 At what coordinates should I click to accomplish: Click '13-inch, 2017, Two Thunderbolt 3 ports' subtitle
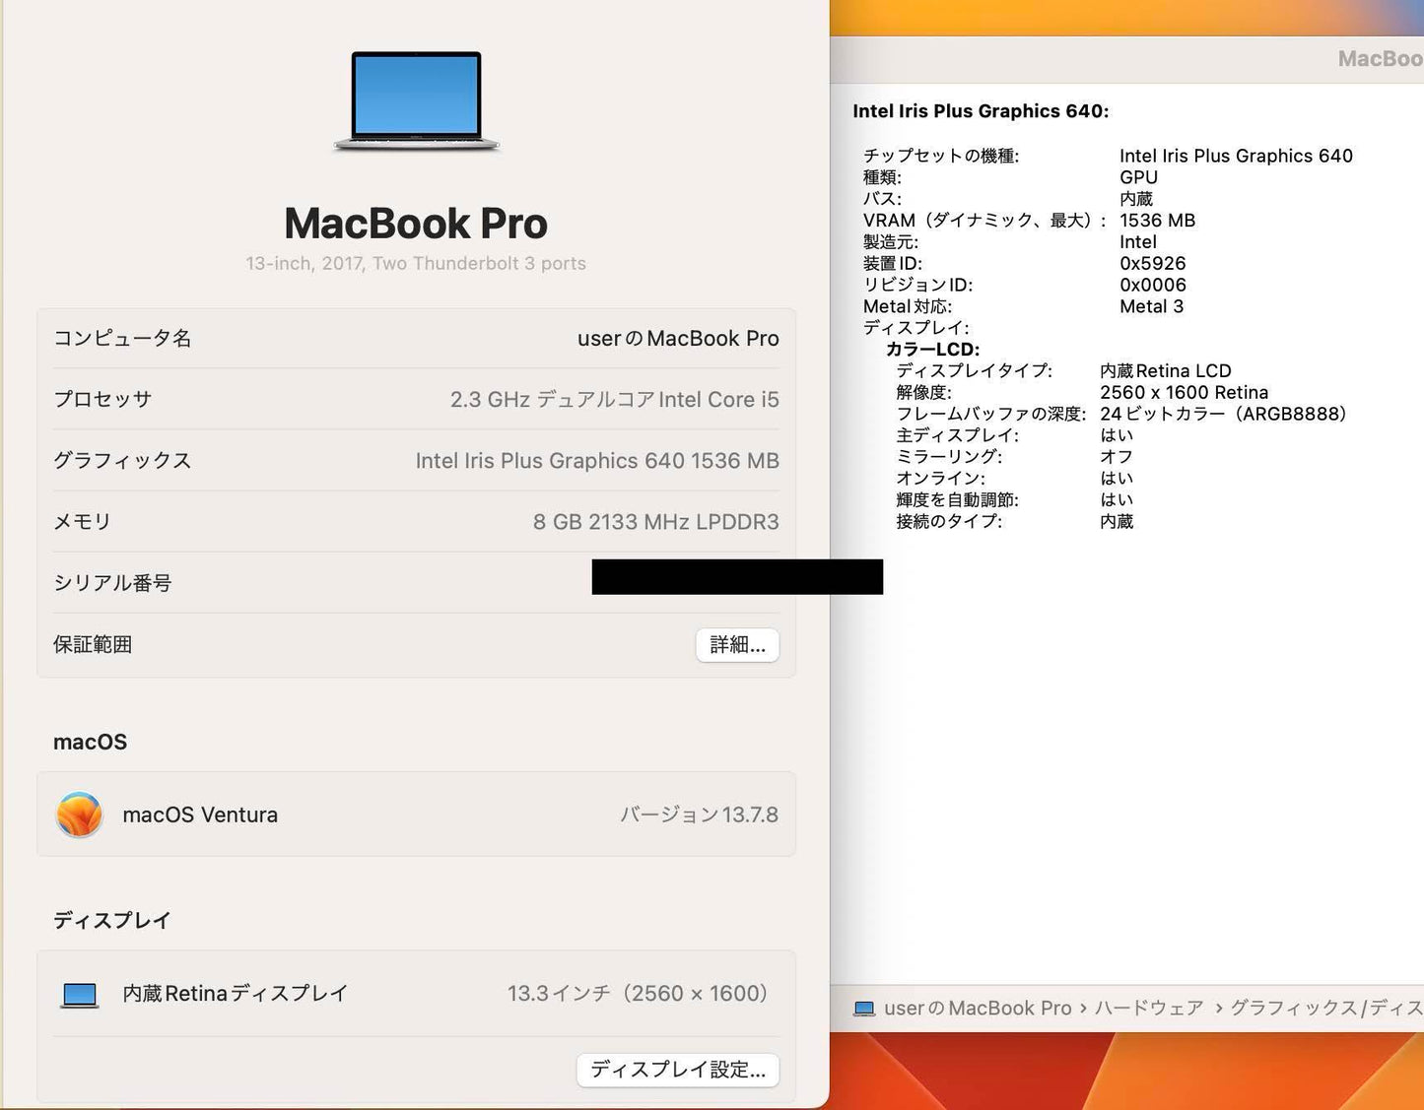[416, 264]
